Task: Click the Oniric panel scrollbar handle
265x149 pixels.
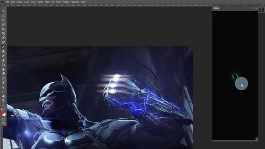Action: (257, 139)
